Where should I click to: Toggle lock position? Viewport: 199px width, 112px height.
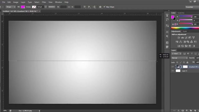[184, 62]
